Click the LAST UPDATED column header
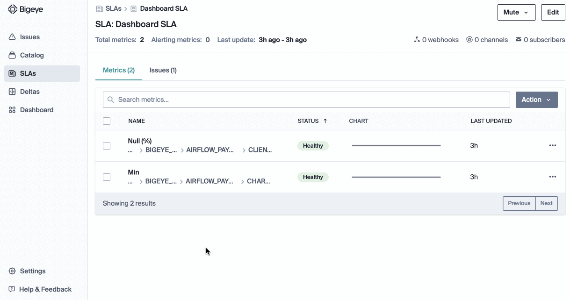This screenshot has height=300, width=570. pos(491,121)
